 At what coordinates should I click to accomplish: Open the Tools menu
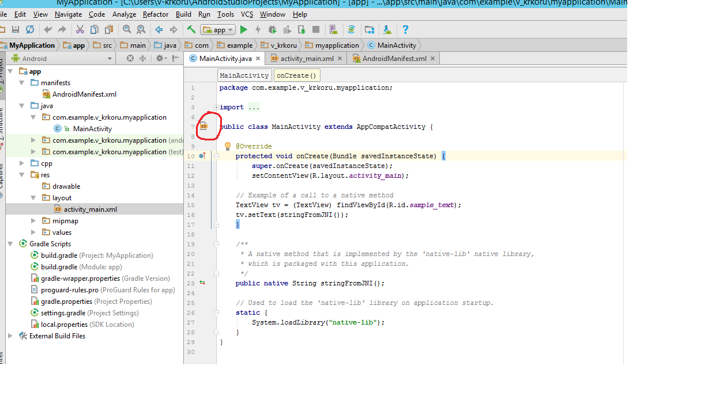coord(225,14)
